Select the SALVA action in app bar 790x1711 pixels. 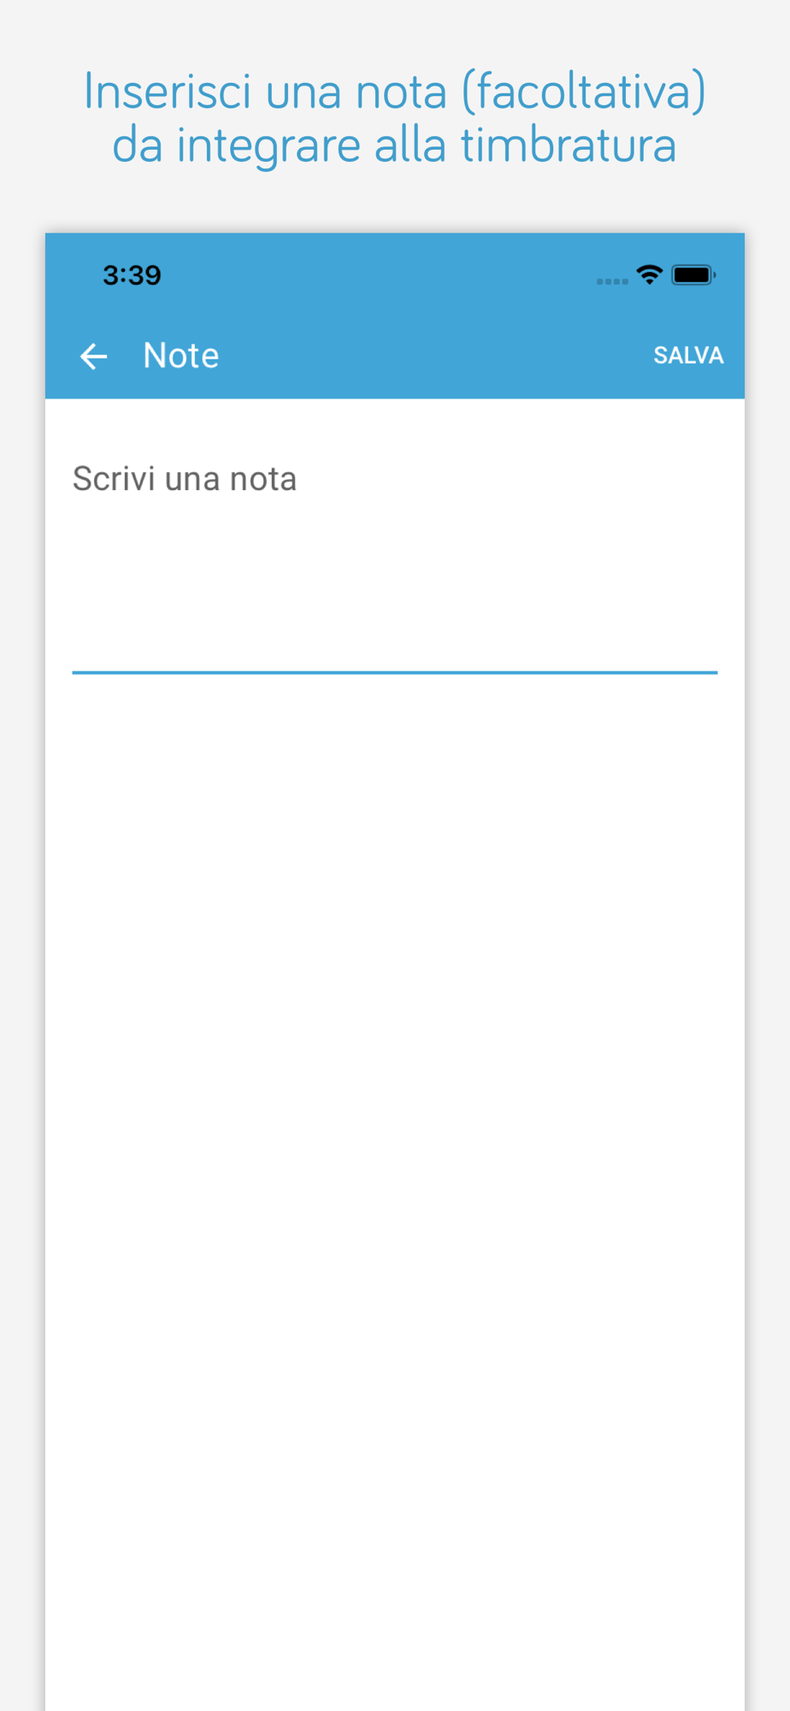coord(688,356)
